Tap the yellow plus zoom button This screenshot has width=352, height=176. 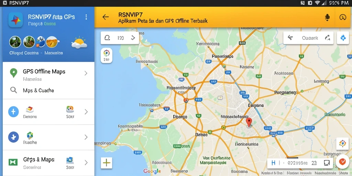(107, 163)
